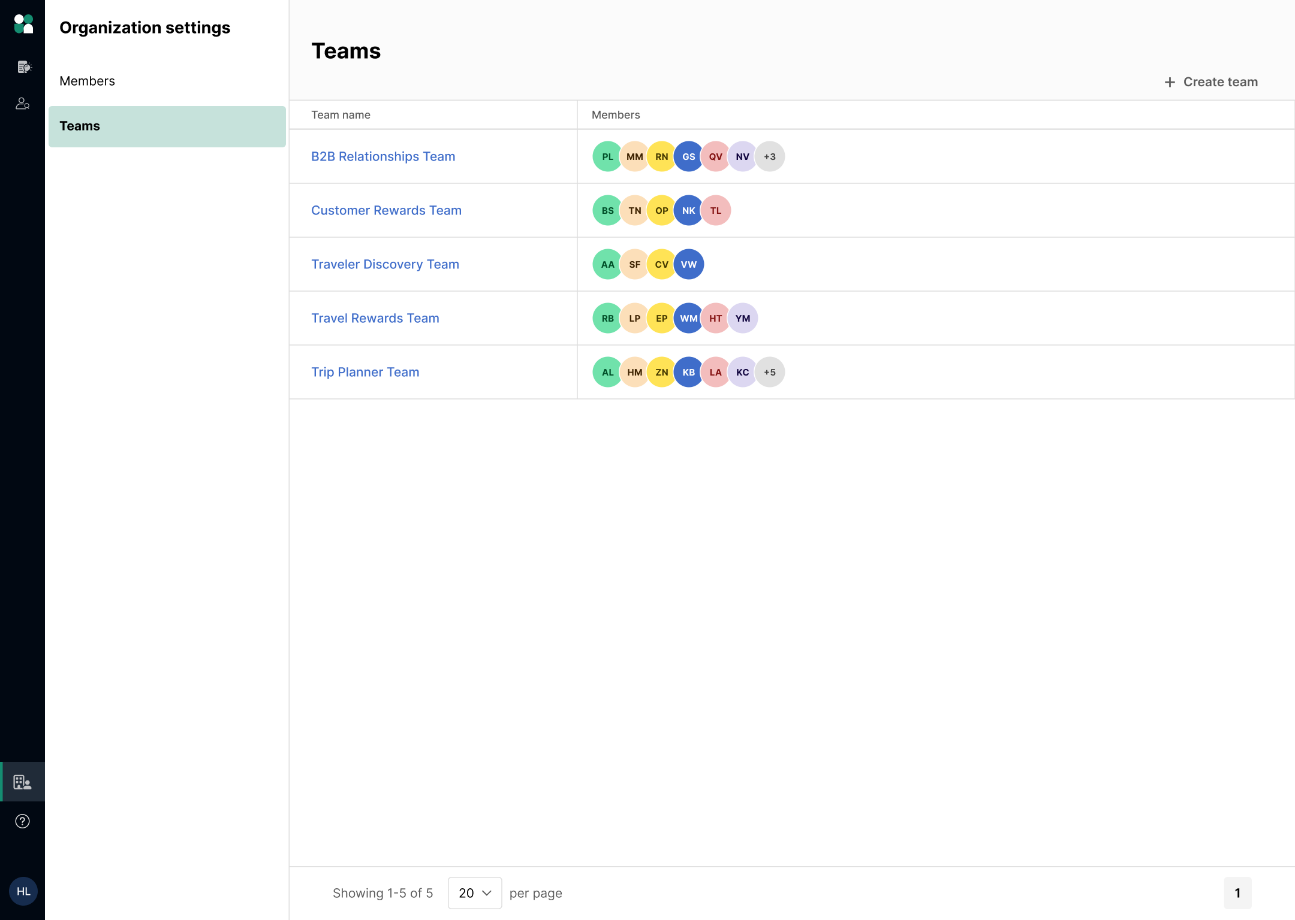Select the Teams settings section
Image resolution: width=1295 pixels, height=920 pixels.
click(x=167, y=126)
